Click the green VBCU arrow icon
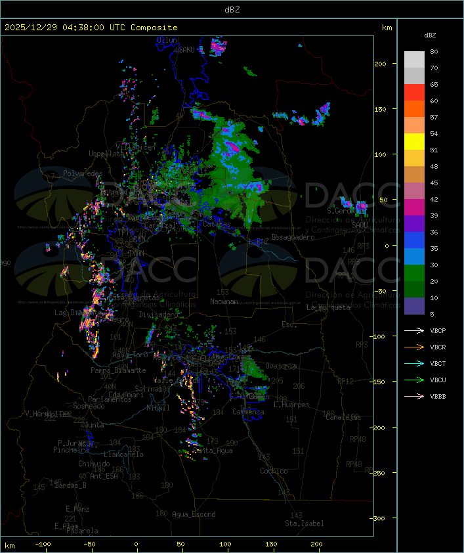The image size is (464, 553). pos(414,380)
